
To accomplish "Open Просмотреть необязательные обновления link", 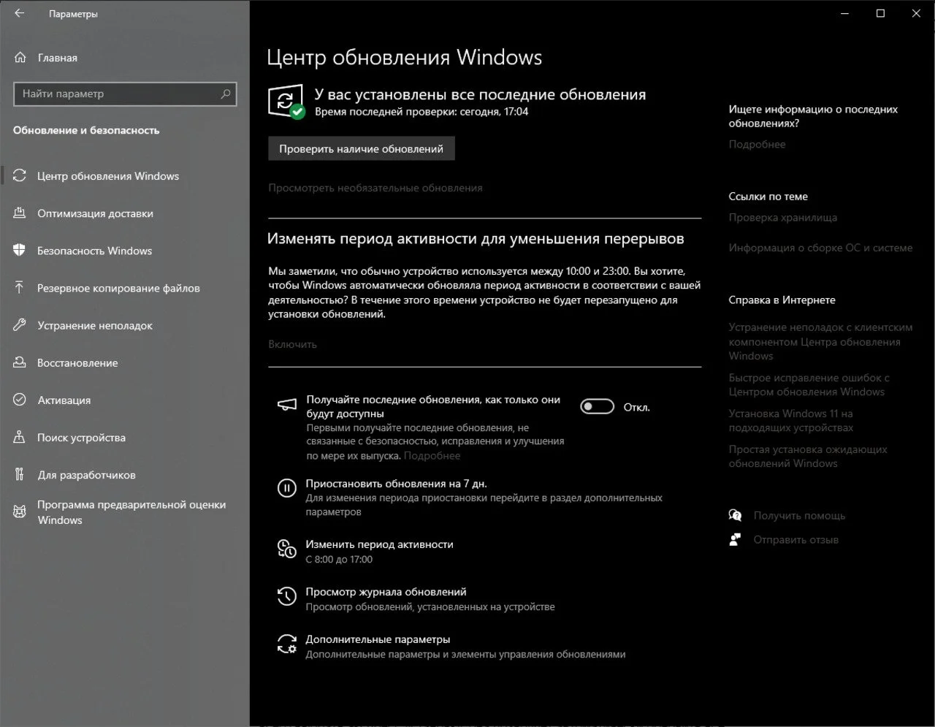I will pos(375,188).
